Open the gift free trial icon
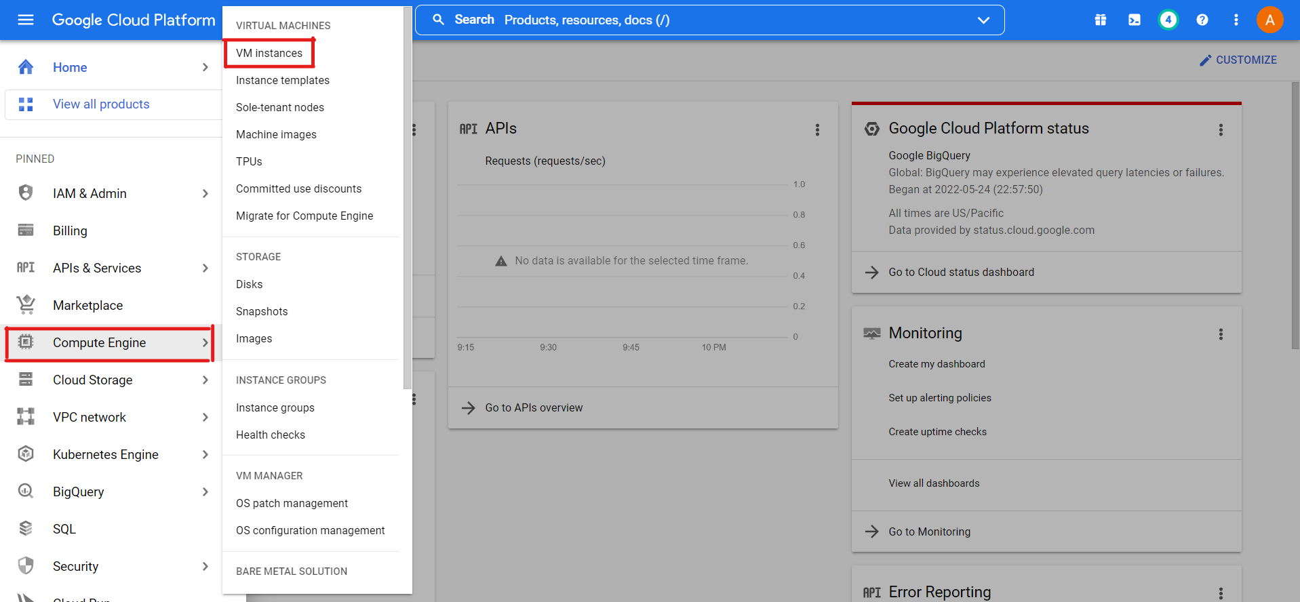This screenshot has width=1300, height=602. click(x=1101, y=20)
